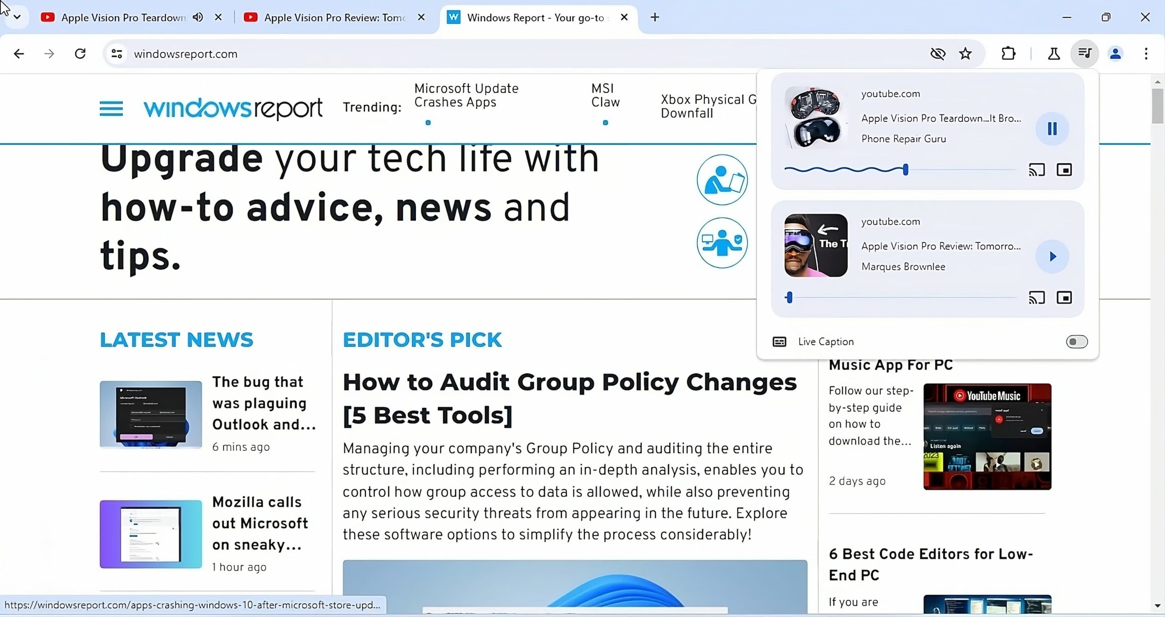
Task: Play the Apple Vision Pro Review video
Action: click(x=1052, y=256)
